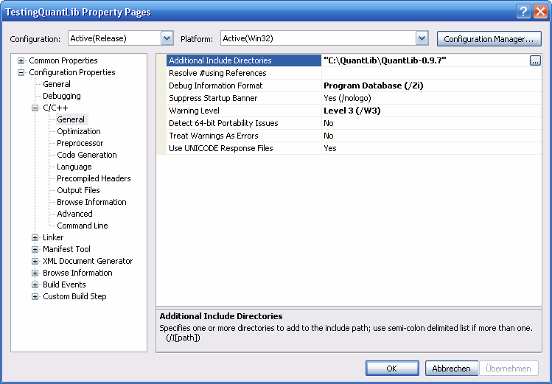Expand the Manifest Tool node
This screenshot has height=384, width=552.
click(35, 249)
